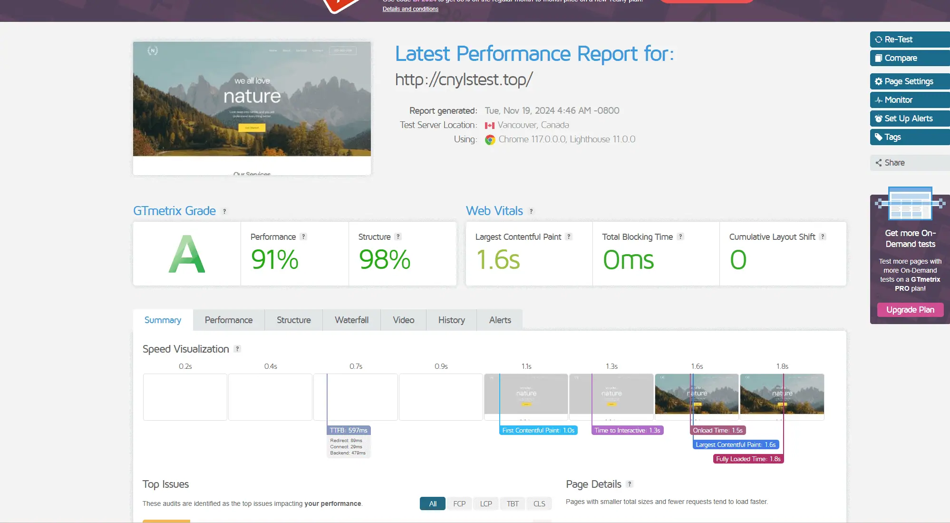Image resolution: width=950 pixels, height=523 pixels.
Task: Start monitoring with the Monitor button
Action: (x=910, y=100)
